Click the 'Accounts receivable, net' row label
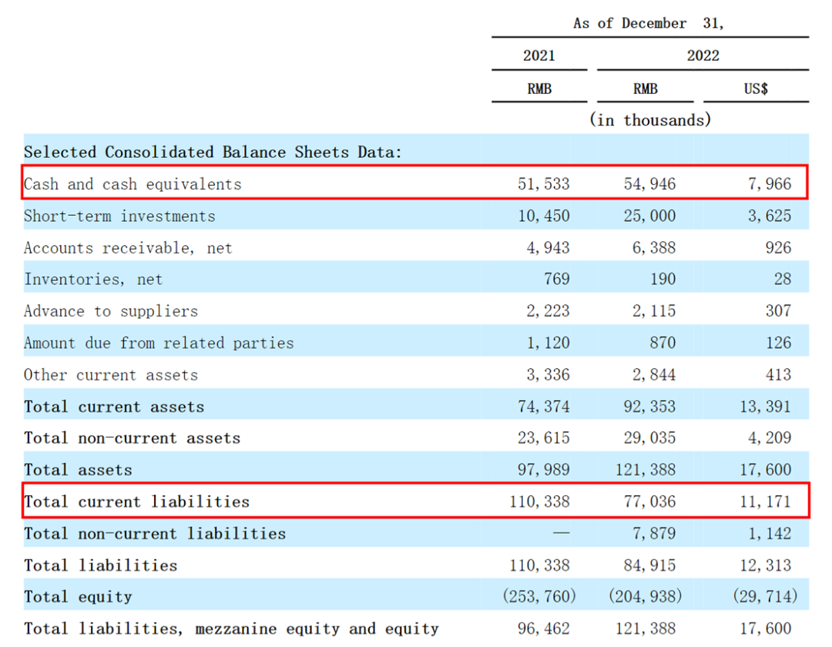 point(128,248)
